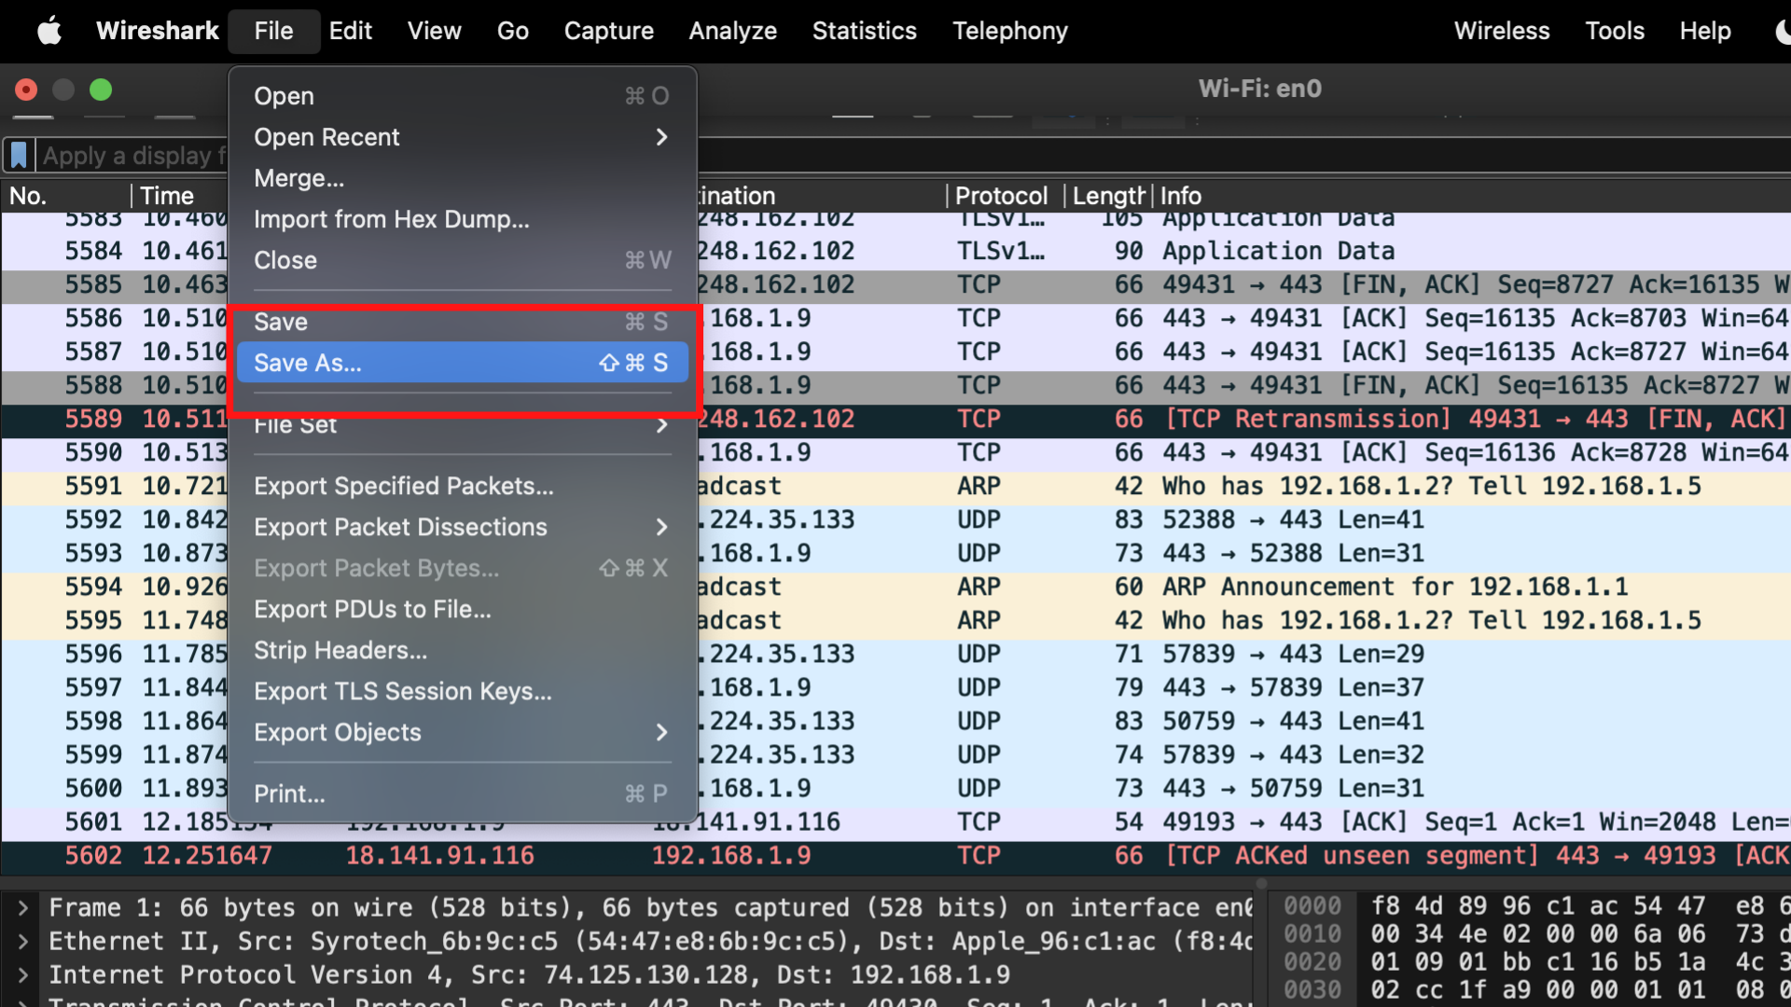Sort by the Length column header
The image size is (1791, 1007).
point(1108,196)
